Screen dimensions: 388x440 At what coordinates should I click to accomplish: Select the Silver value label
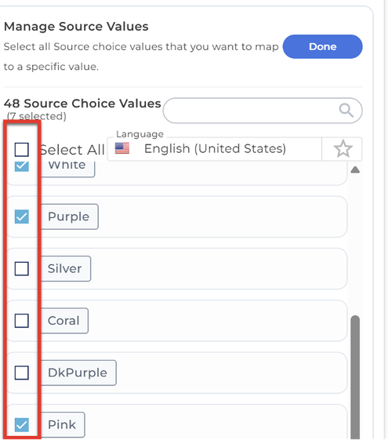coord(65,268)
